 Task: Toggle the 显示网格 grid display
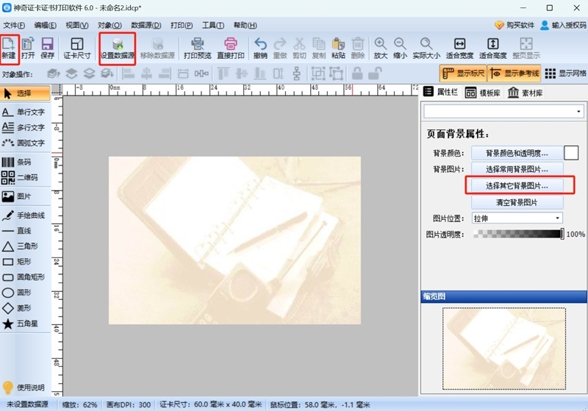coord(565,74)
